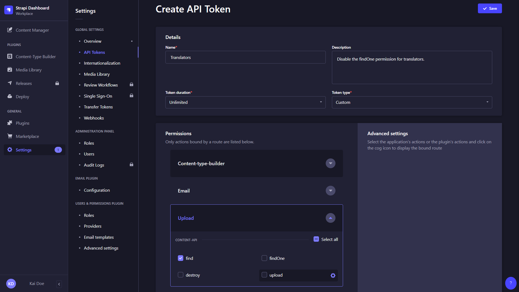Open the Content Manager section

[32, 30]
